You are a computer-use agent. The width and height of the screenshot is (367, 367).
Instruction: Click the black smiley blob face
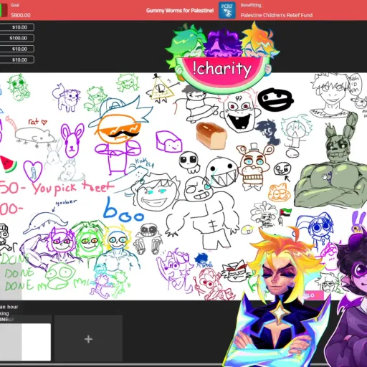coord(275,100)
